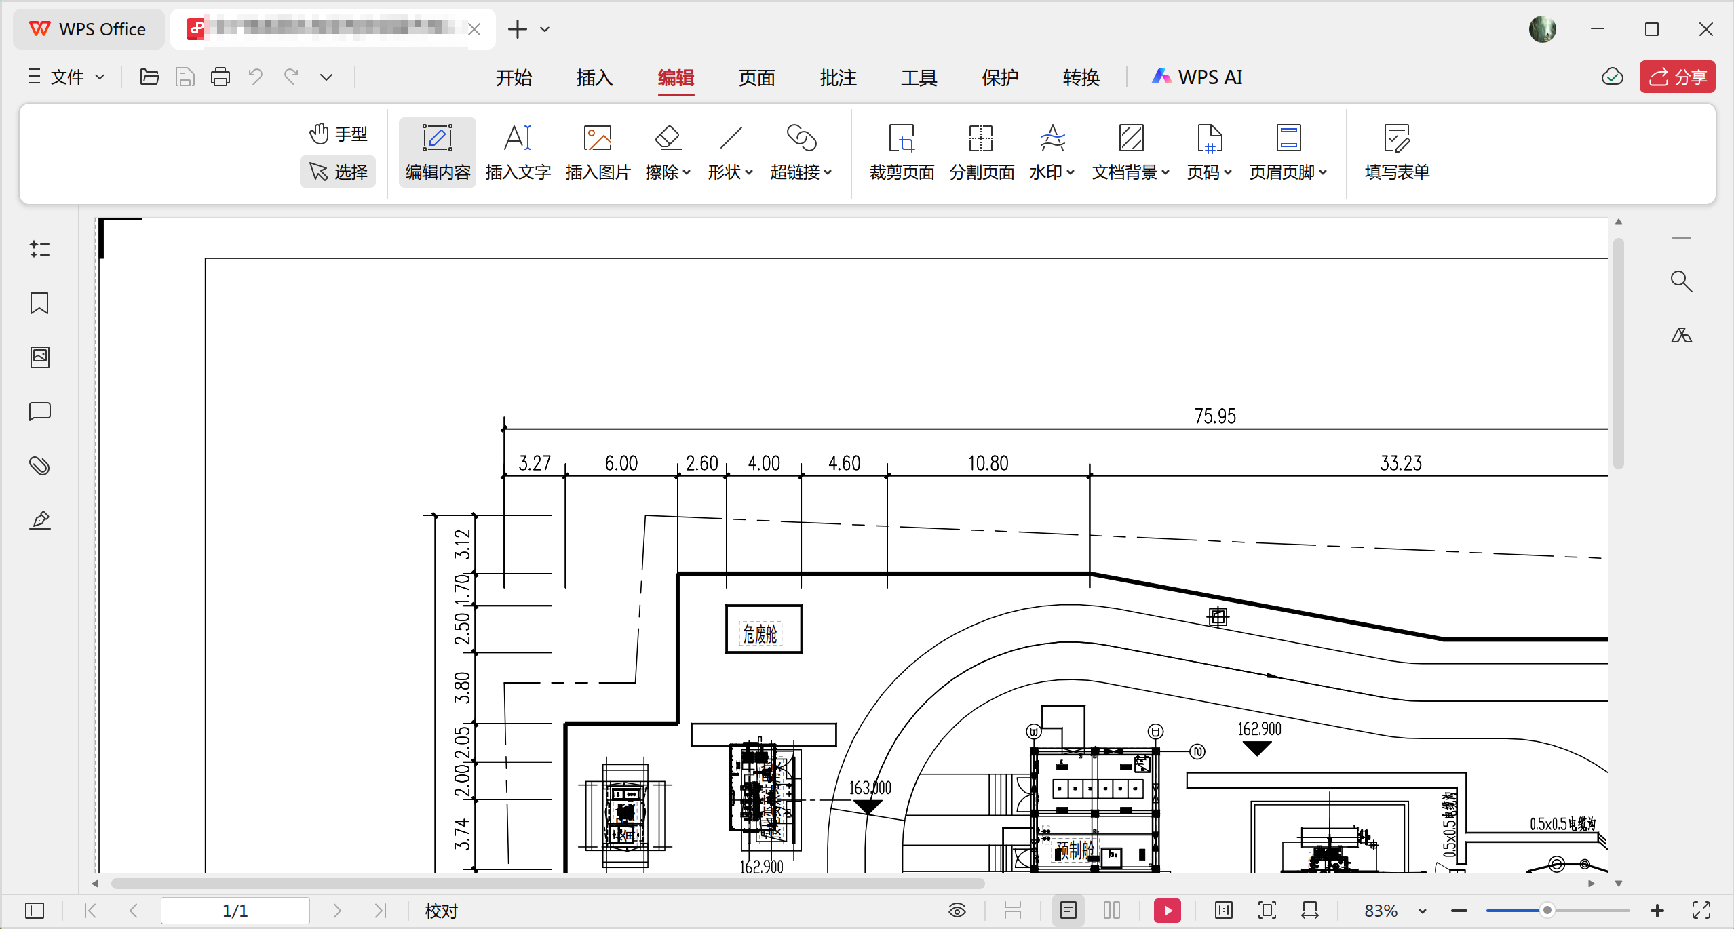The height and width of the screenshot is (929, 1734).
Task: Toggle the eye-protection mode icon in status bar
Action: pos(957,910)
